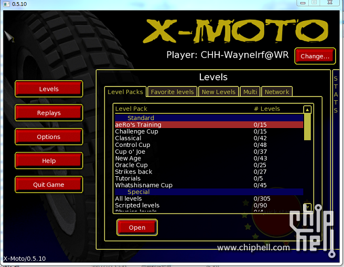Click the level list scrollbar thumb
The width and height of the screenshot is (344, 267).
pyautogui.click(x=307, y=127)
